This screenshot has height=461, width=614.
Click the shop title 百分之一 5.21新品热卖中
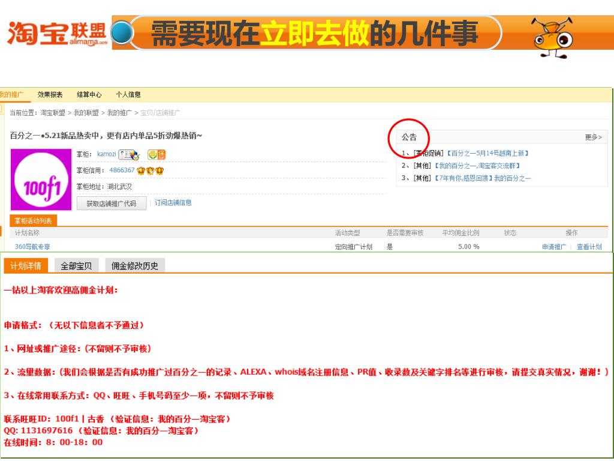[x=106, y=136]
